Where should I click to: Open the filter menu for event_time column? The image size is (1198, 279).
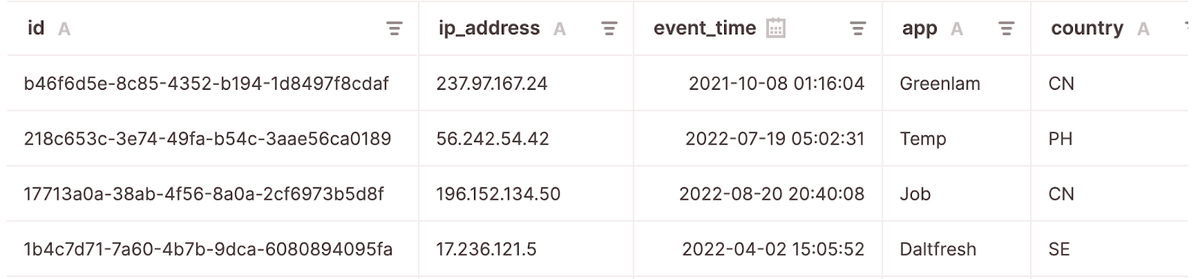click(858, 29)
